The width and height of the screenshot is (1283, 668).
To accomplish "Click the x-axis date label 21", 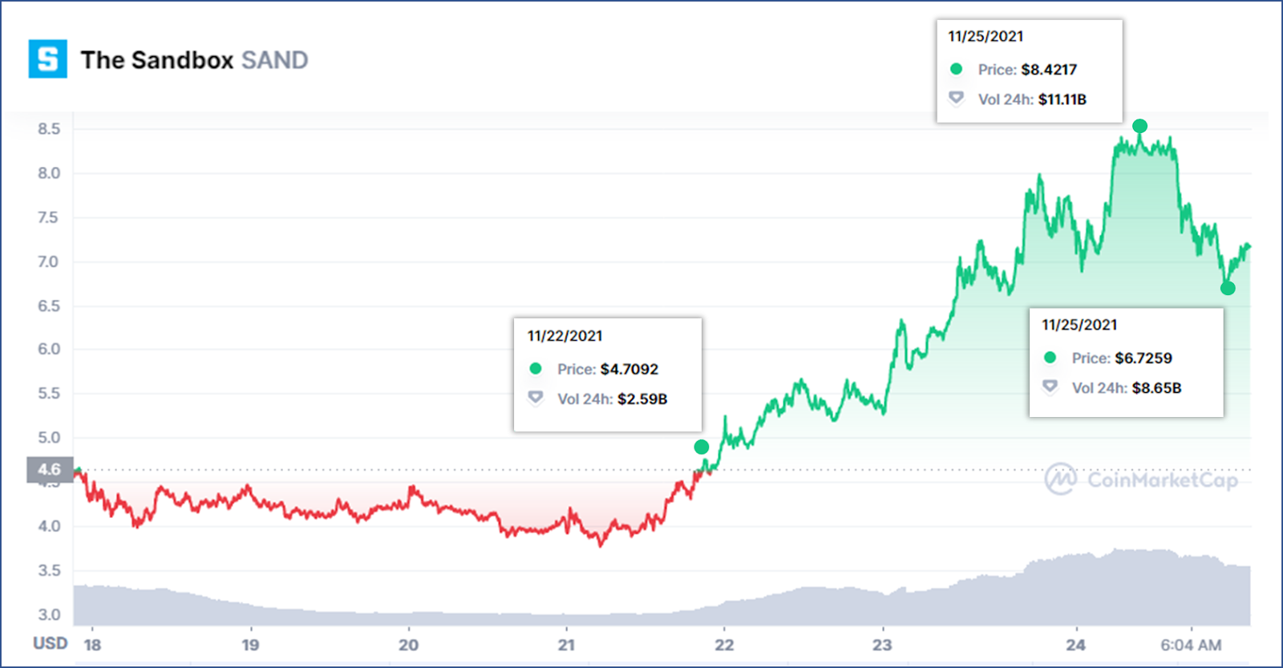I will point(567,645).
